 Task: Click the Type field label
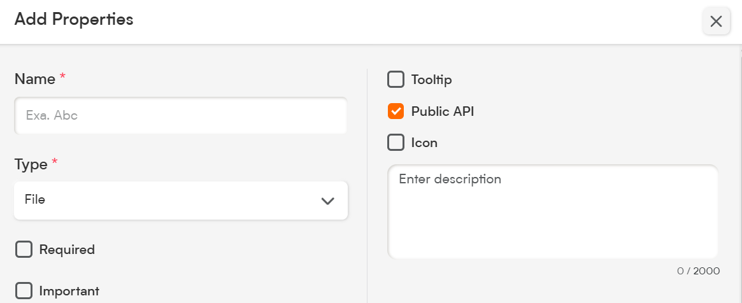[x=31, y=164]
